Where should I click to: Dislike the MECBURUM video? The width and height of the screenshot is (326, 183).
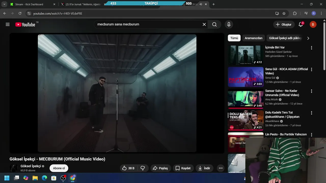tap(143, 168)
